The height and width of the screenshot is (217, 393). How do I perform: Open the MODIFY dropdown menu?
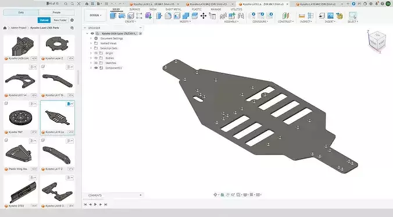coord(185,22)
